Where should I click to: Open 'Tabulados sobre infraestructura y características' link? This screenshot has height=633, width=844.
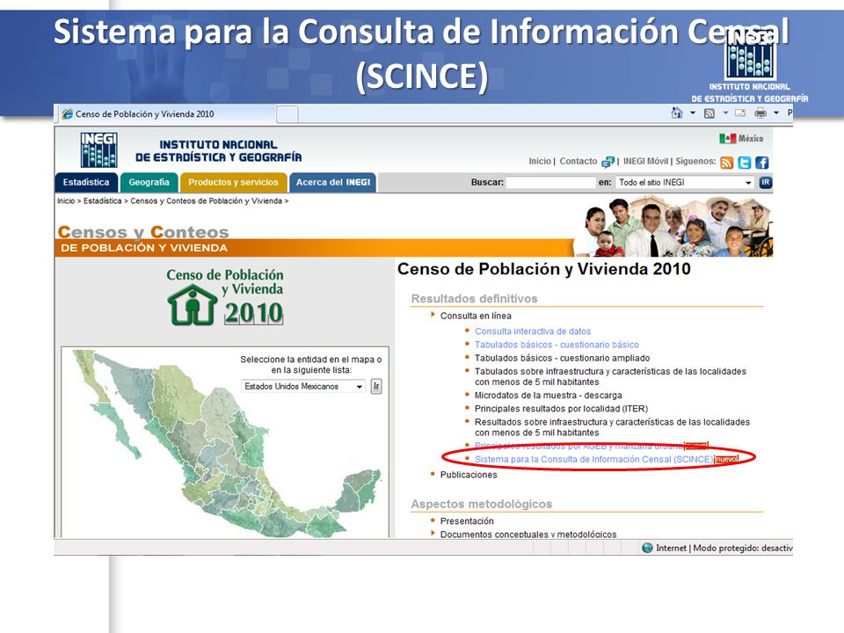click(x=610, y=377)
